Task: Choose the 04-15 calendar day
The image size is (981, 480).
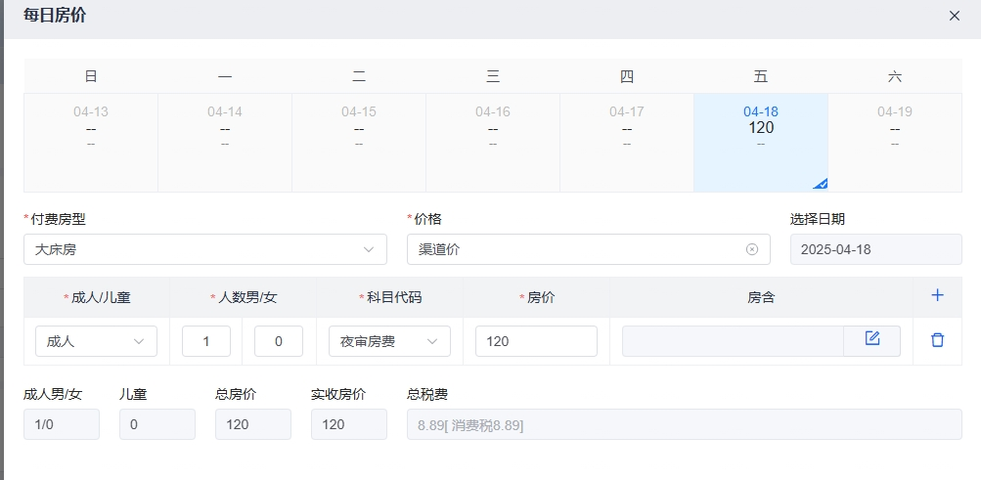Action: coord(359,142)
